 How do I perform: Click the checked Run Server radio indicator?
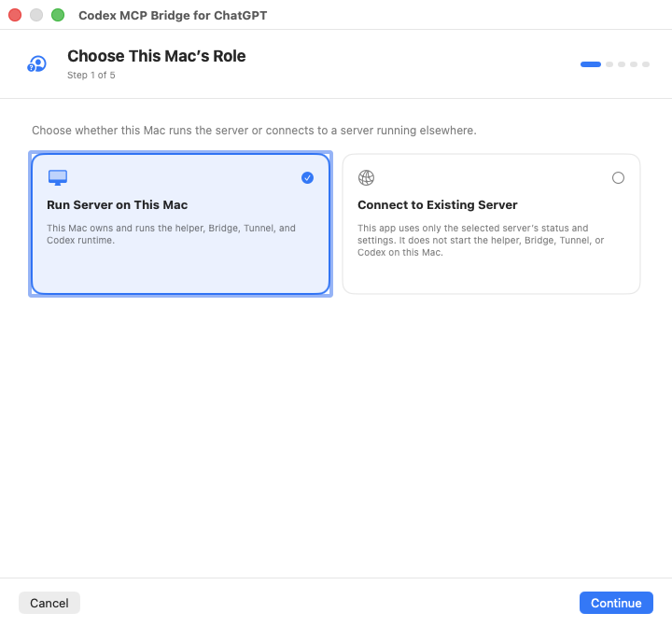(x=307, y=178)
